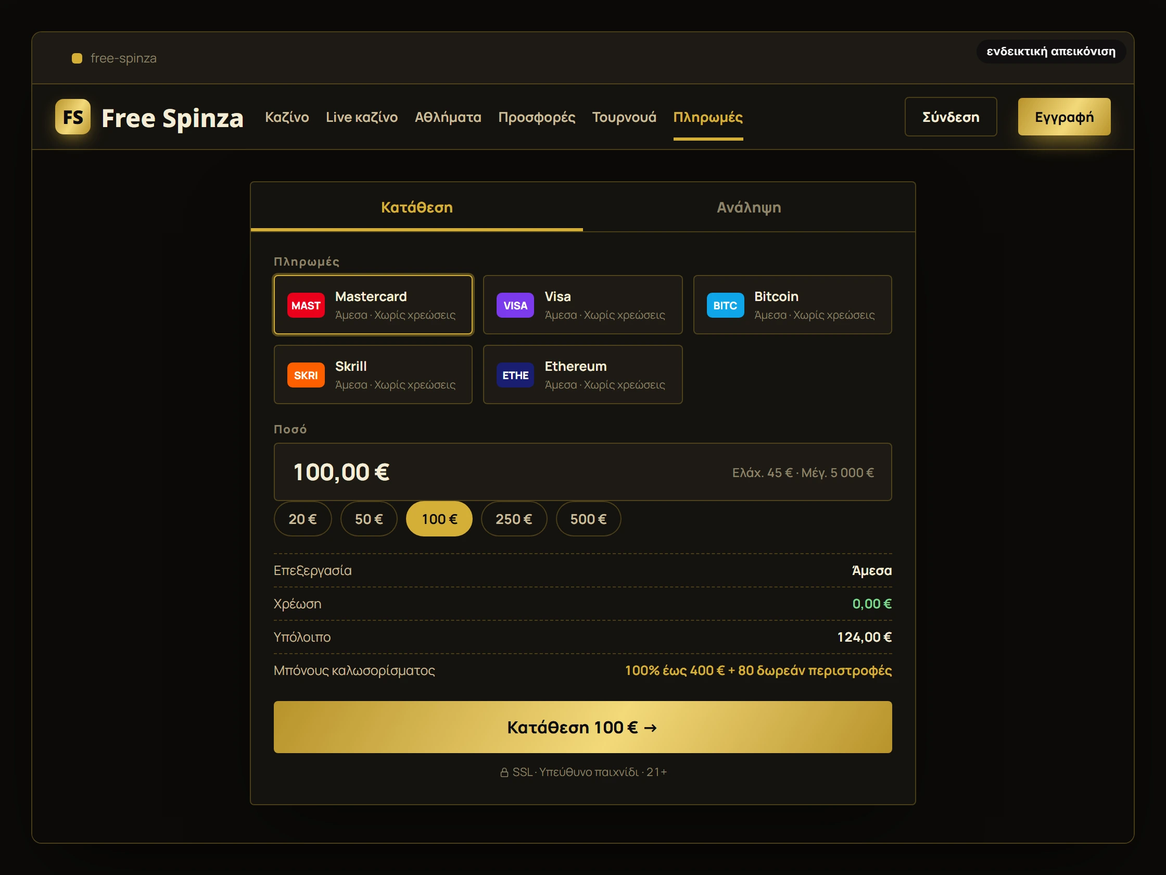Click the Υπόλοιπο value 124,00 €
The width and height of the screenshot is (1166, 875).
click(x=864, y=637)
